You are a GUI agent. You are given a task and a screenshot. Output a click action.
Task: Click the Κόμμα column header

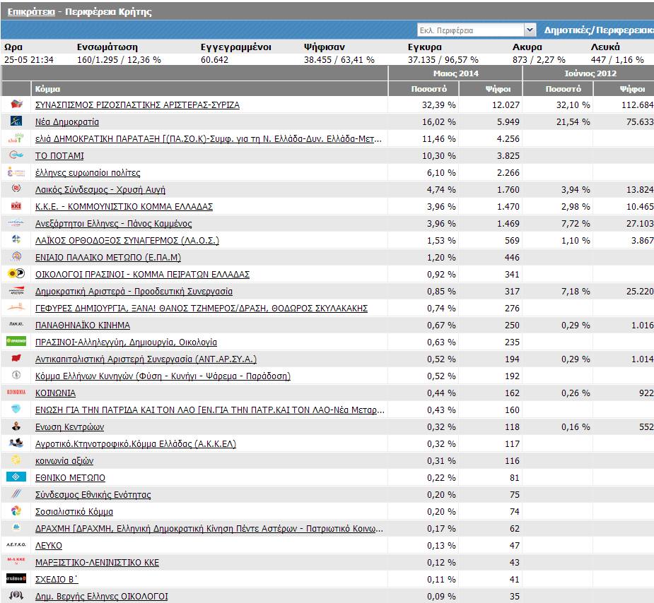[47, 90]
